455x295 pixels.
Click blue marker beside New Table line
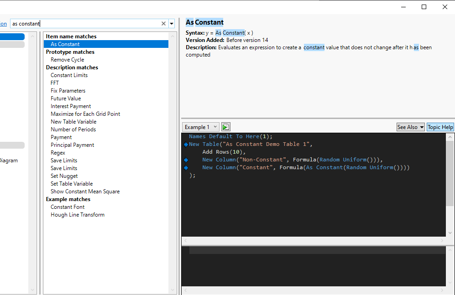(x=186, y=145)
